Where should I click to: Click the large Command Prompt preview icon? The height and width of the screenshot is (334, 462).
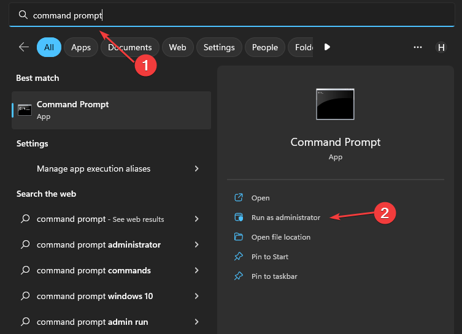(x=335, y=104)
